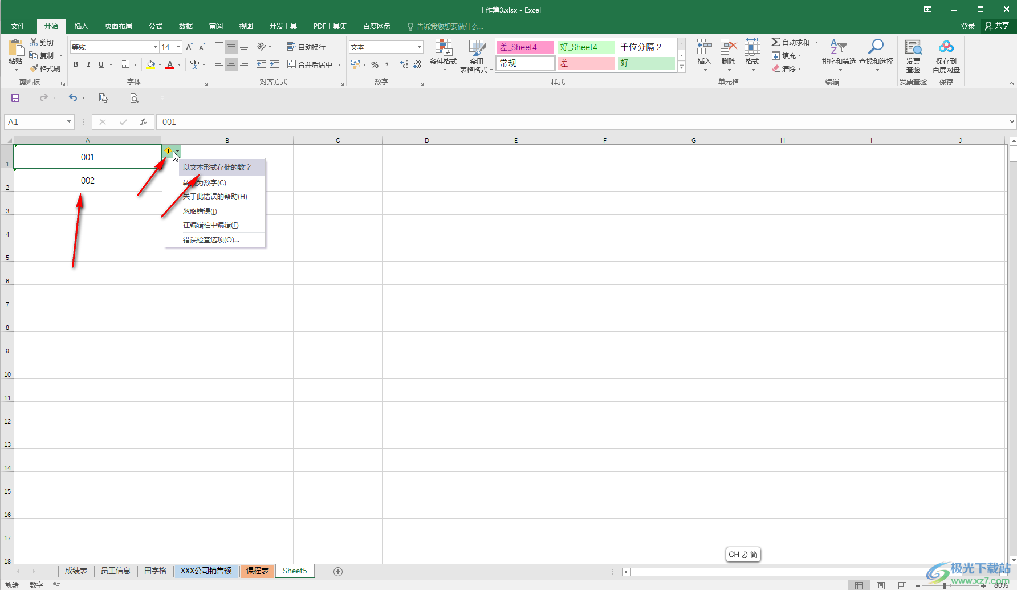
Task: Set align text left
Action: (x=219, y=64)
